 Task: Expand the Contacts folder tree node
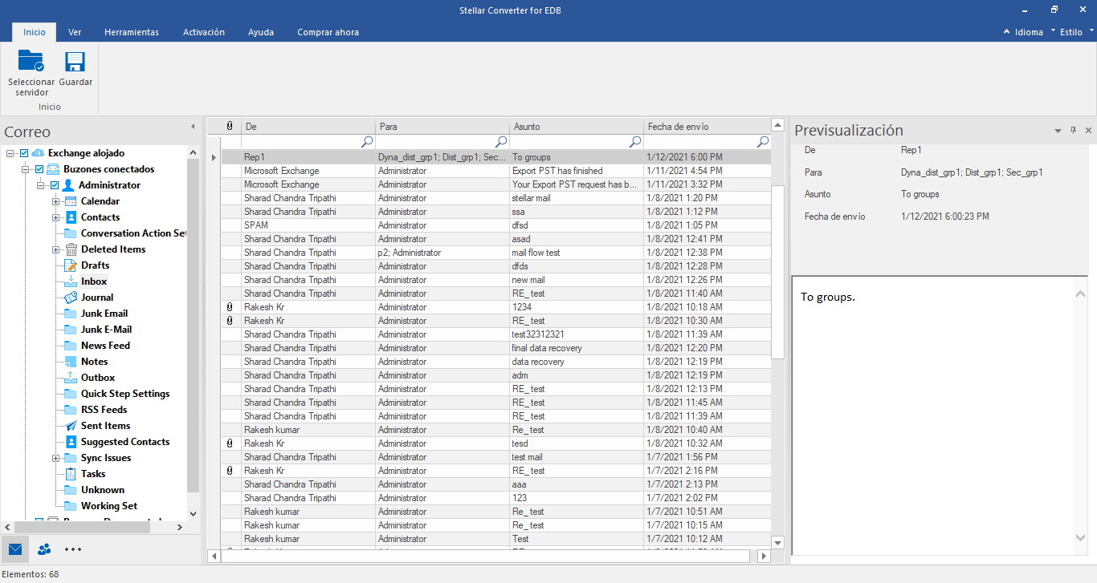click(x=56, y=217)
